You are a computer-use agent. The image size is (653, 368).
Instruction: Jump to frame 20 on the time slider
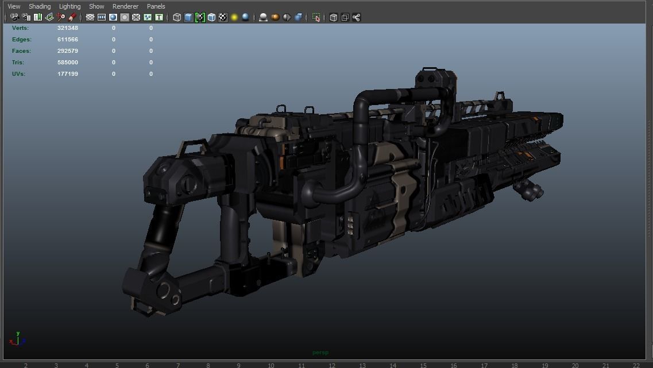tap(575, 365)
